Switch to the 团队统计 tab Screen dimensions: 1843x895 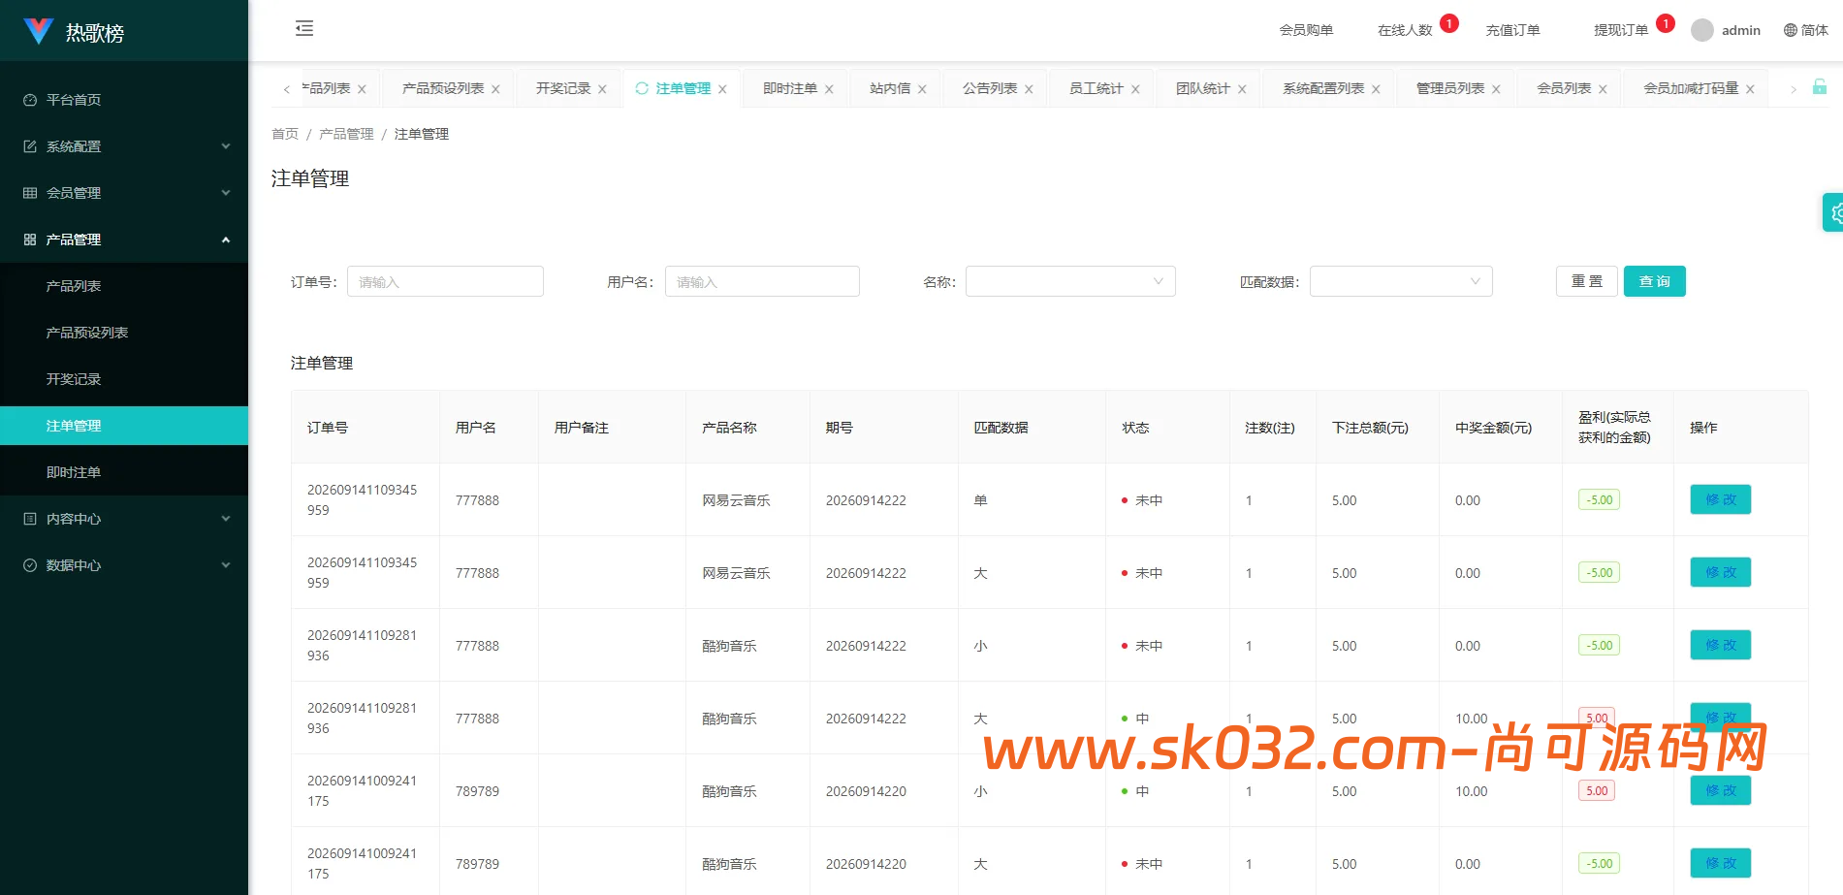(1203, 88)
